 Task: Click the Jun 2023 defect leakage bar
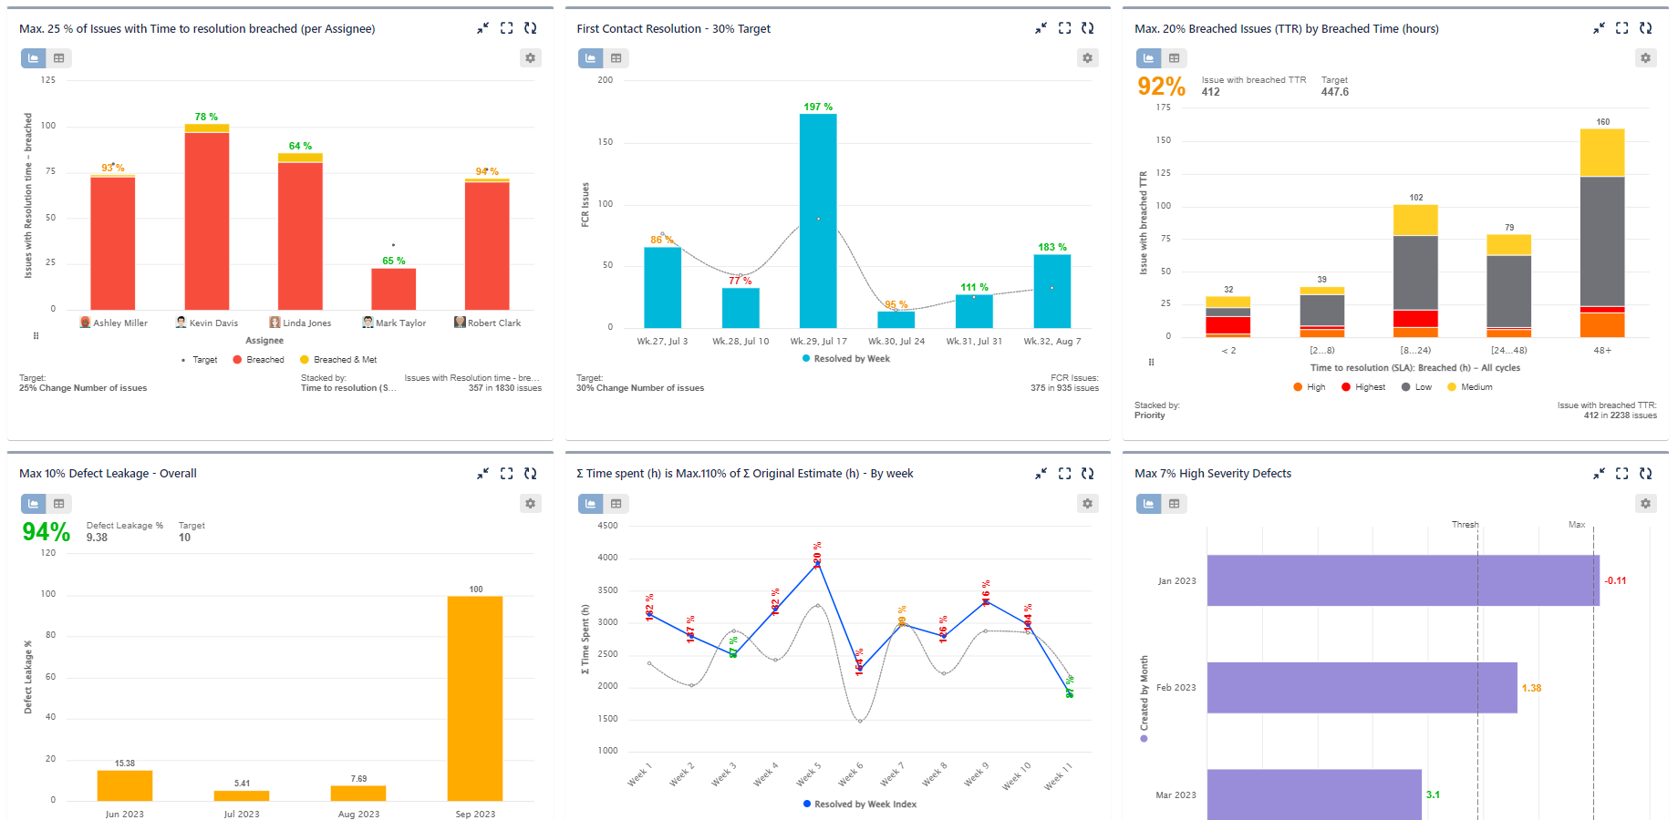(125, 786)
